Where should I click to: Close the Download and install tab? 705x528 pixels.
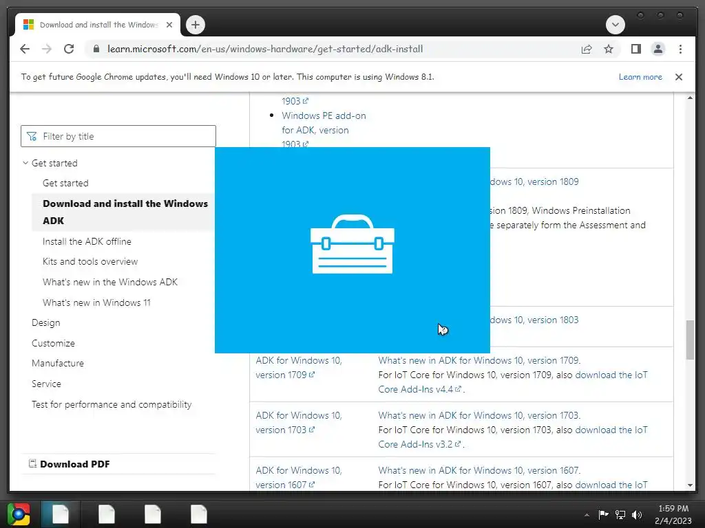(x=169, y=25)
